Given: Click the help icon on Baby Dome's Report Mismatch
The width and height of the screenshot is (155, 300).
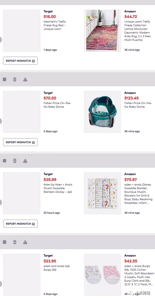Looking at the screenshot, I should tap(34, 143).
